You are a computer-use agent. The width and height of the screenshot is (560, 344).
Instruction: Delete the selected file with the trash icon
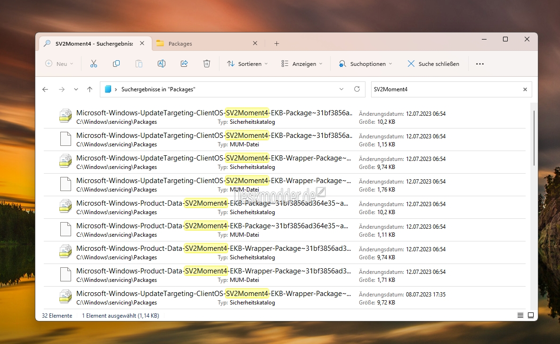pos(207,64)
